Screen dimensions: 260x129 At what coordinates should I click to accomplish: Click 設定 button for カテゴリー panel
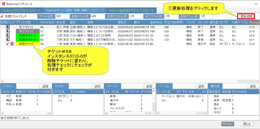pyautogui.click(x=97, y=86)
